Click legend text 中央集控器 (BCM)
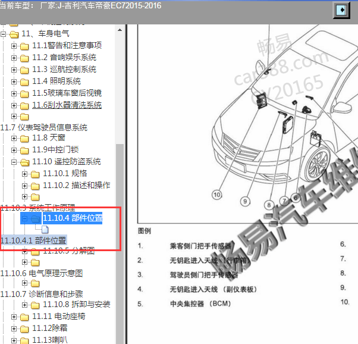The width and height of the screenshot is (358, 344). pos(200,304)
